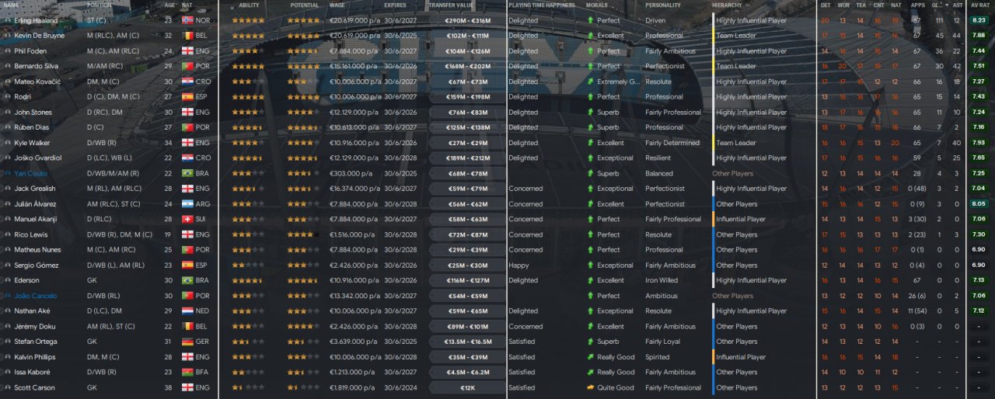Viewport: 995px width, 399px height.
Task: Click the €16.374.000 p/a wage for Jack Grealish
Action: click(x=354, y=189)
